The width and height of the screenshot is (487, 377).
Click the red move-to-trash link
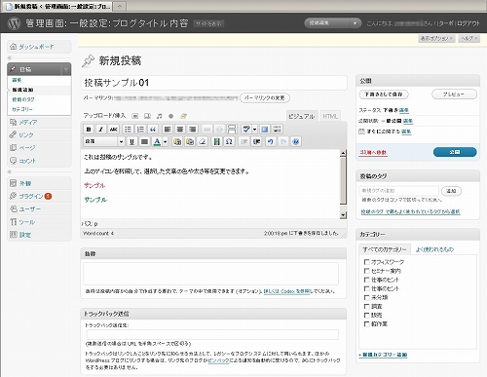(373, 152)
